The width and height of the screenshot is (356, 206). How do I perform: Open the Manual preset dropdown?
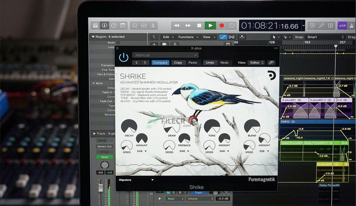click(x=166, y=55)
